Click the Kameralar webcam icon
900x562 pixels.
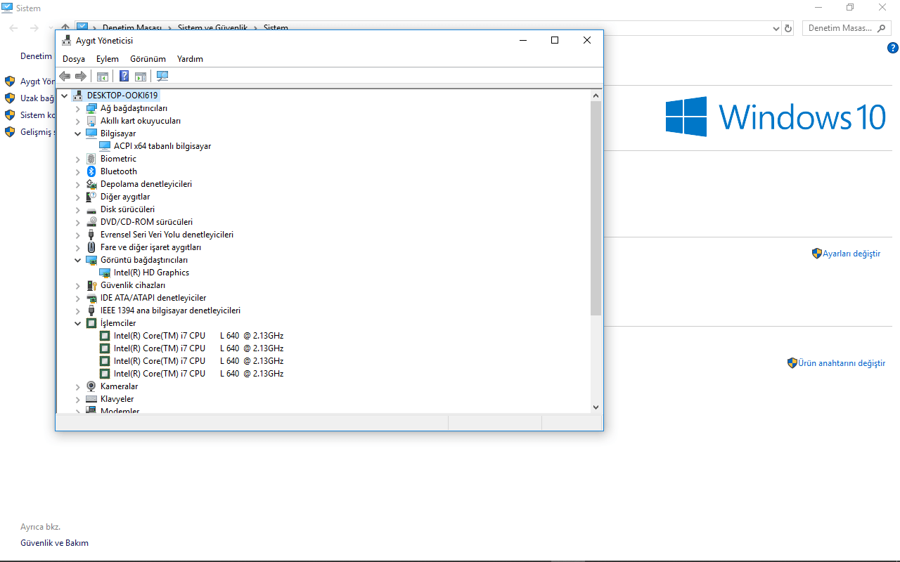click(x=91, y=386)
